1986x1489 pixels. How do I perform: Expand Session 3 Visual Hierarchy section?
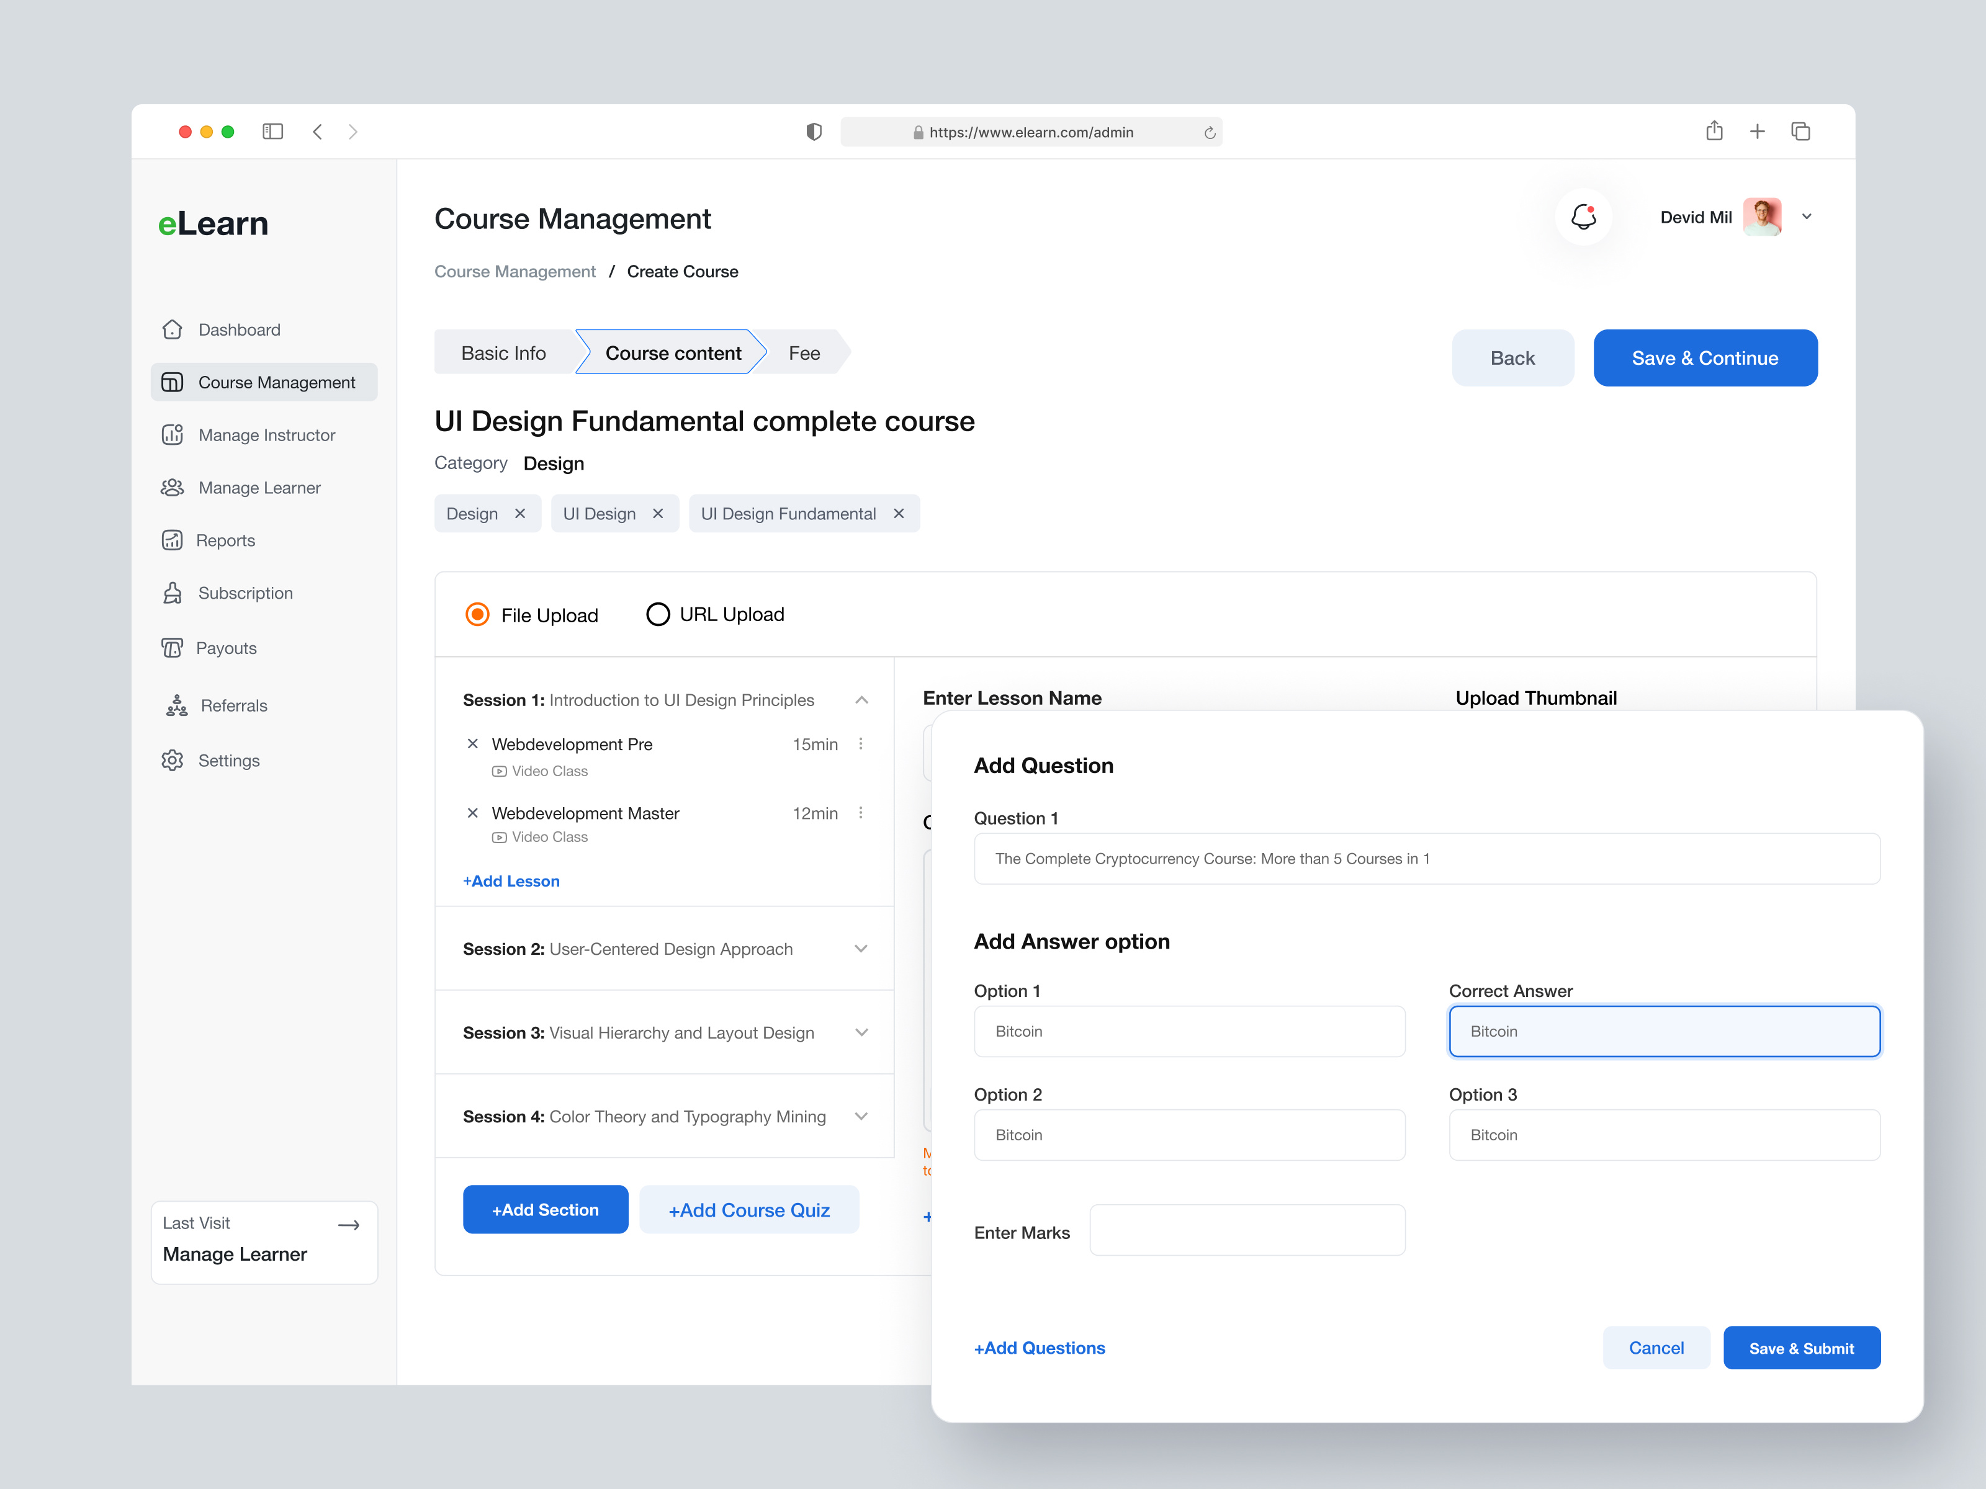pos(861,1032)
